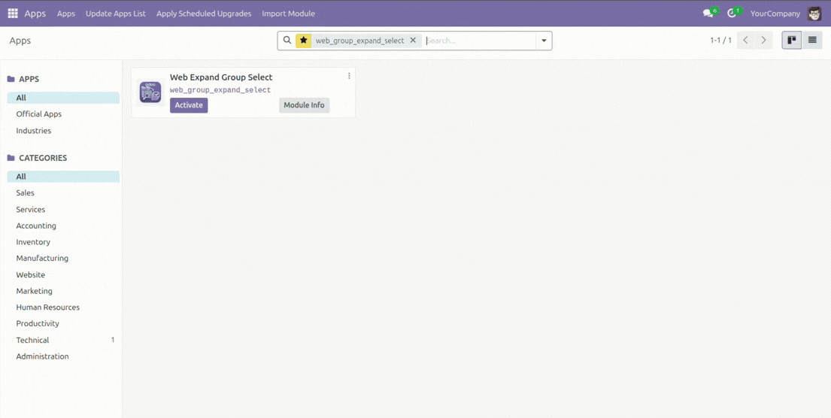The width and height of the screenshot is (831, 418).
Task: Click the Apps breadcrumb title
Action: [20, 41]
